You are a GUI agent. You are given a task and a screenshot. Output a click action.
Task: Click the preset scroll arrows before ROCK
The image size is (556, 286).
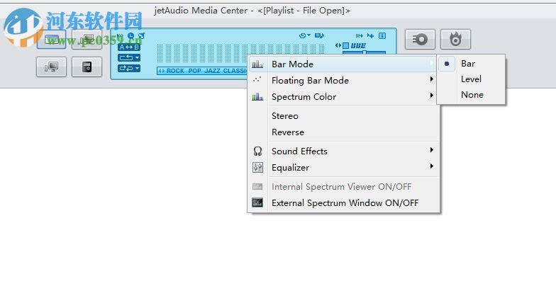coord(162,71)
